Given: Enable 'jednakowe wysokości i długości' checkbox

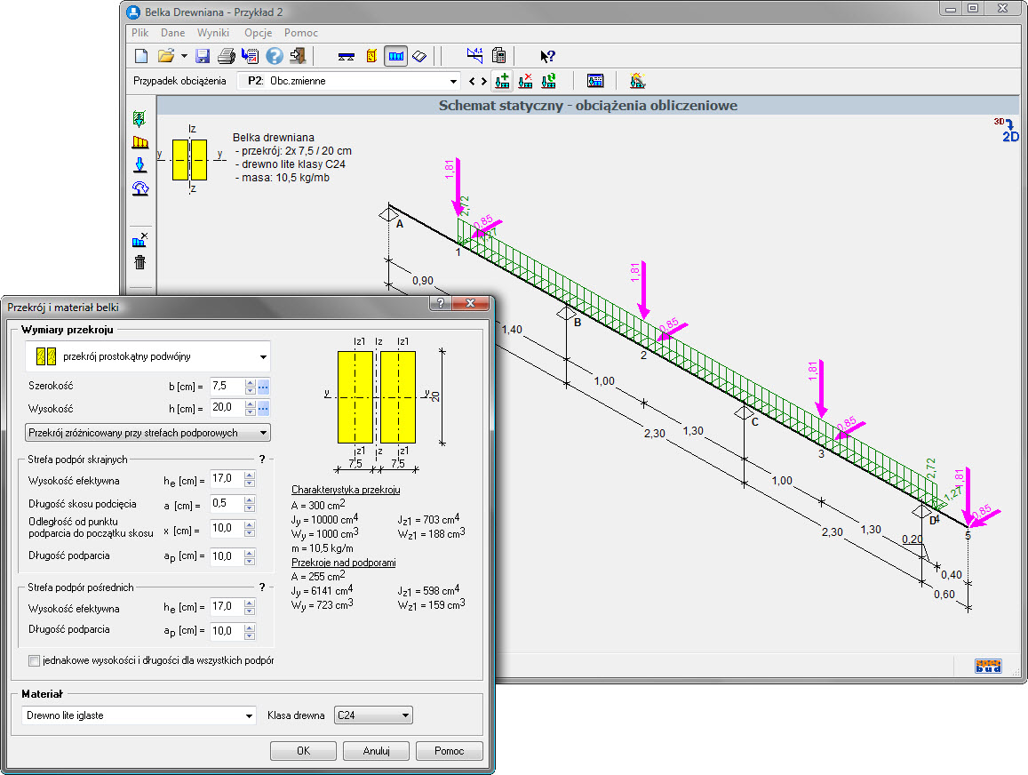Looking at the screenshot, I should (35, 661).
